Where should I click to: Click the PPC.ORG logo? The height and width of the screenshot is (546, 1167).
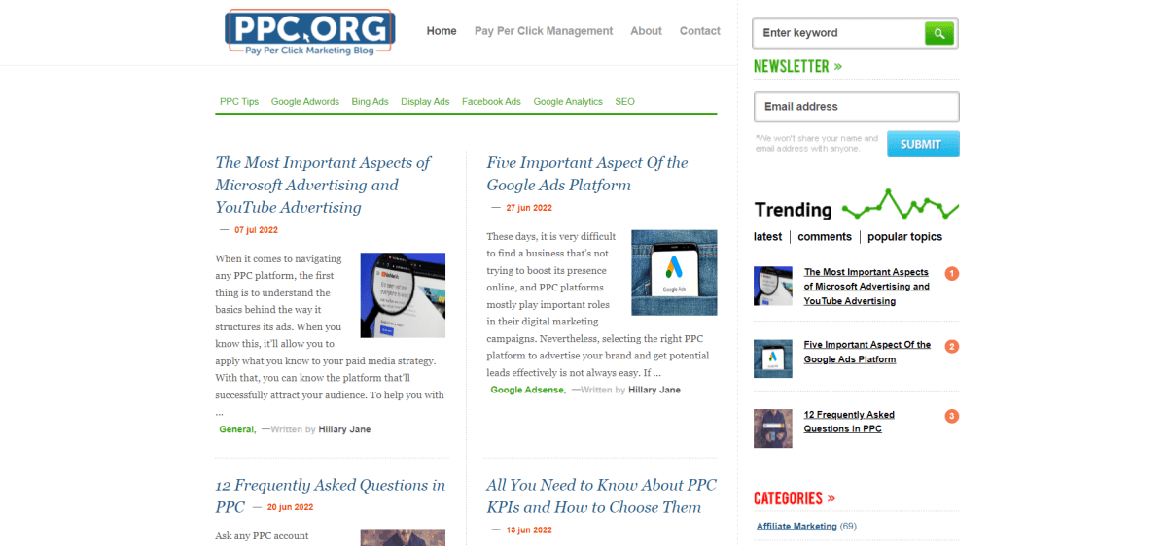tap(309, 31)
